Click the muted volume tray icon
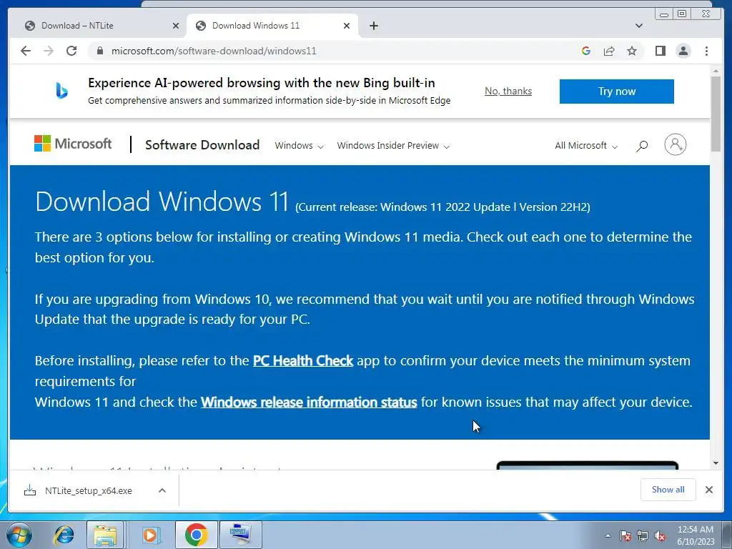Screen dimensions: 732x549 coord(660,535)
